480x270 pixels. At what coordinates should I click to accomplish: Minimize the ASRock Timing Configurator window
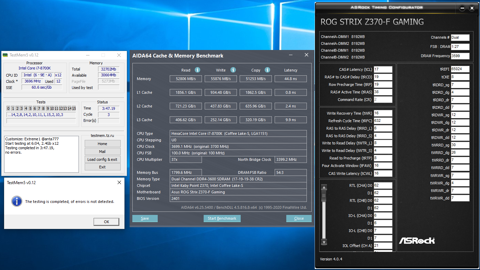(462, 8)
